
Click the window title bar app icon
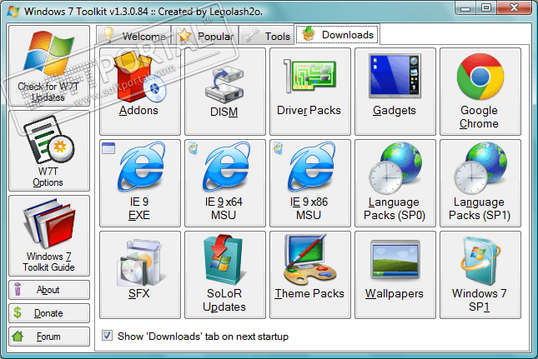(13, 12)
